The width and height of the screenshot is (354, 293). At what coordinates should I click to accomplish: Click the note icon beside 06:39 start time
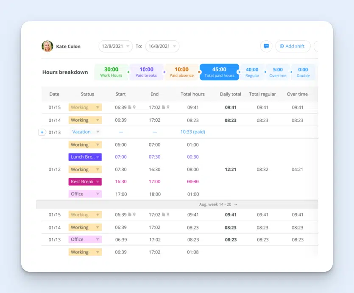130,107
